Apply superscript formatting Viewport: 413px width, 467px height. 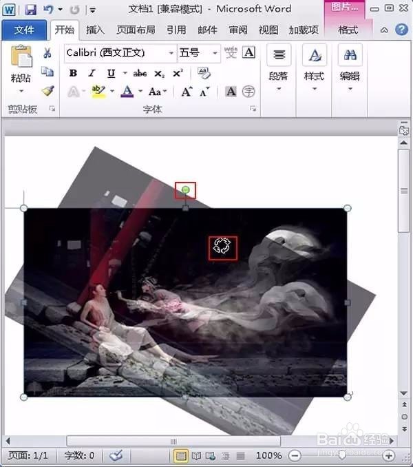[178, 73]
